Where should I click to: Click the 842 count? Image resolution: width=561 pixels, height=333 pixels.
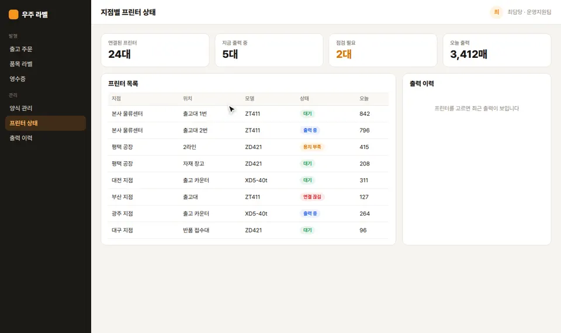click(365, 114)
